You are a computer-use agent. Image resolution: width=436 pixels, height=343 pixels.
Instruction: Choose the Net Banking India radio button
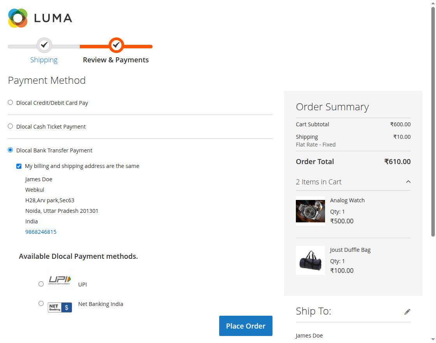(41, 304)
